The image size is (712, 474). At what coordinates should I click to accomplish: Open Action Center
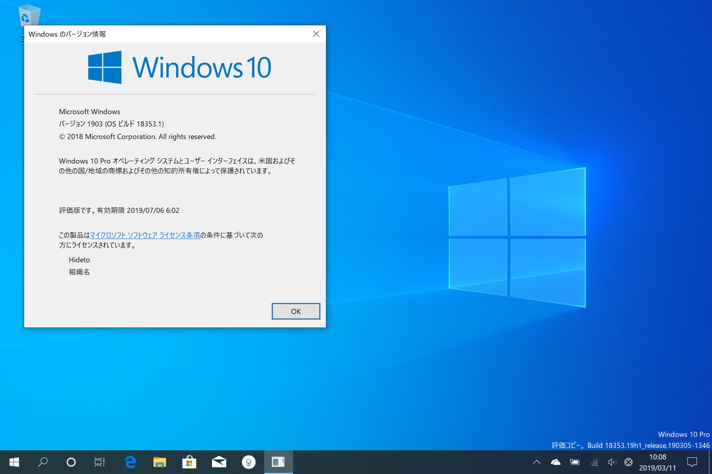click(x=692, y=462)
